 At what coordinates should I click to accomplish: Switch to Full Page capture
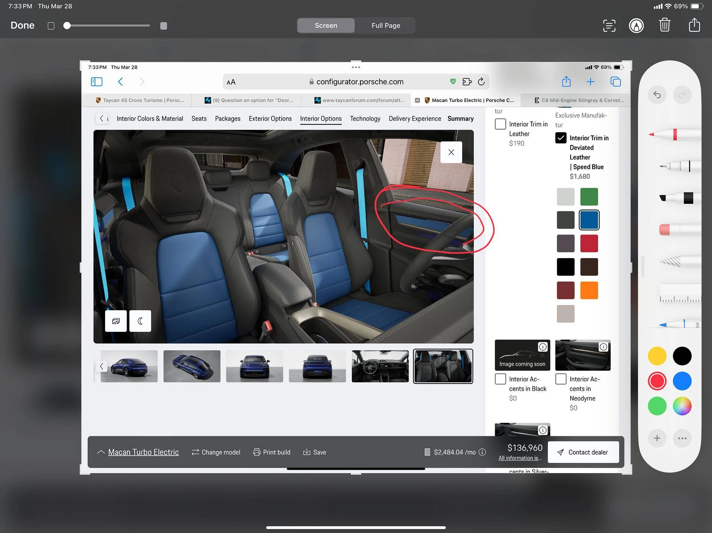385,25
